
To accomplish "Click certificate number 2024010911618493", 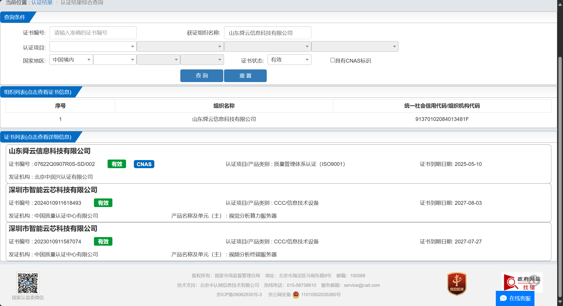I will pyautogui.click(x=58, y=203).
